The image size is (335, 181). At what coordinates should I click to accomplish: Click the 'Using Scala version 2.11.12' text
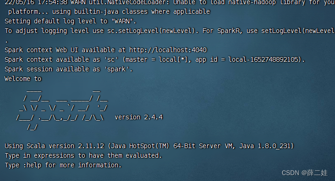pos(54,146)
